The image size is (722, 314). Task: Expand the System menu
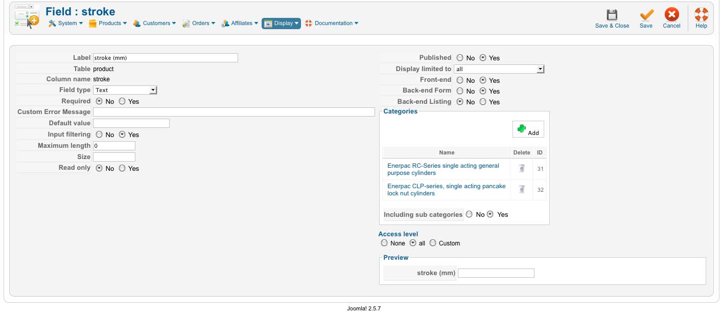[66, 23]
